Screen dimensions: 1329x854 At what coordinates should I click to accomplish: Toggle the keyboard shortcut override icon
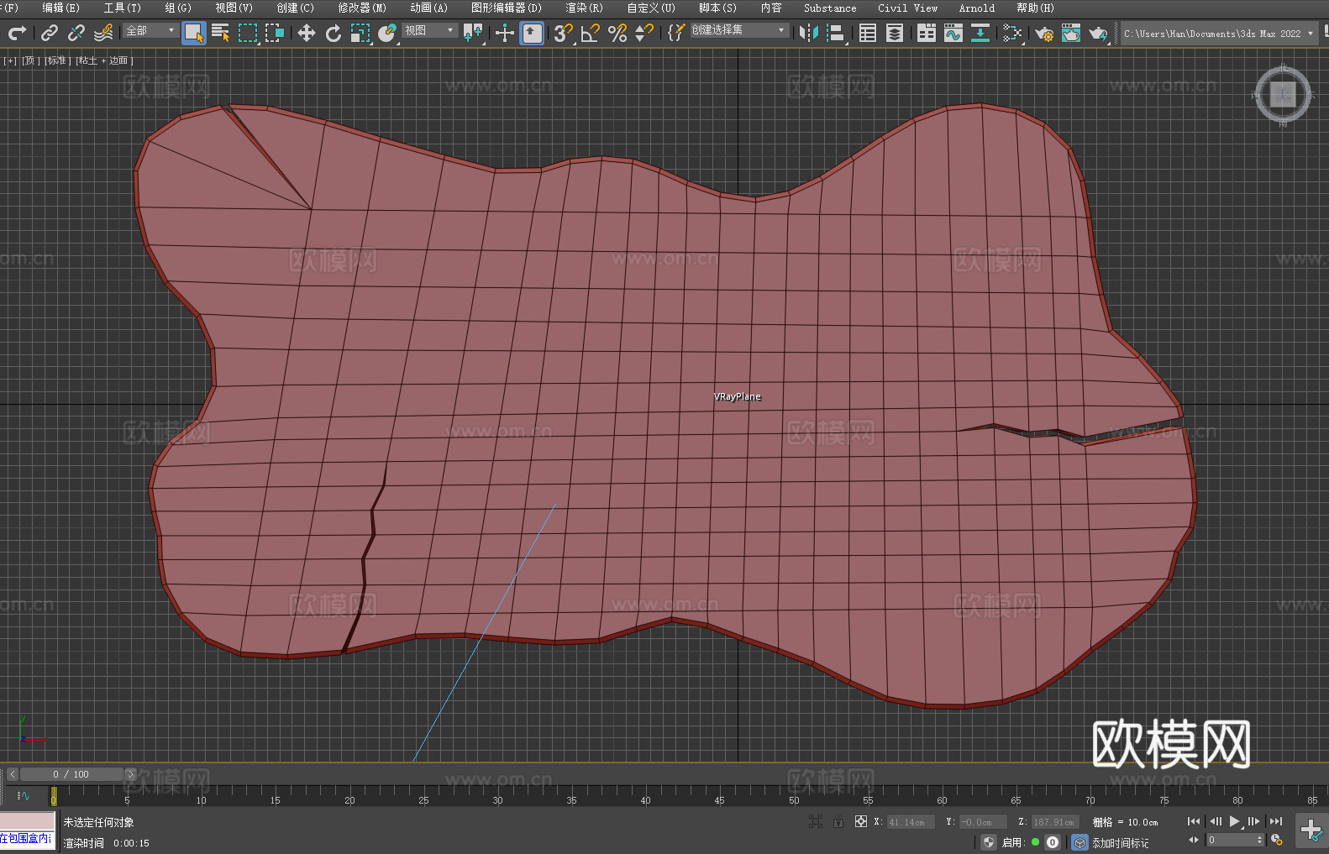coord(532,33)
